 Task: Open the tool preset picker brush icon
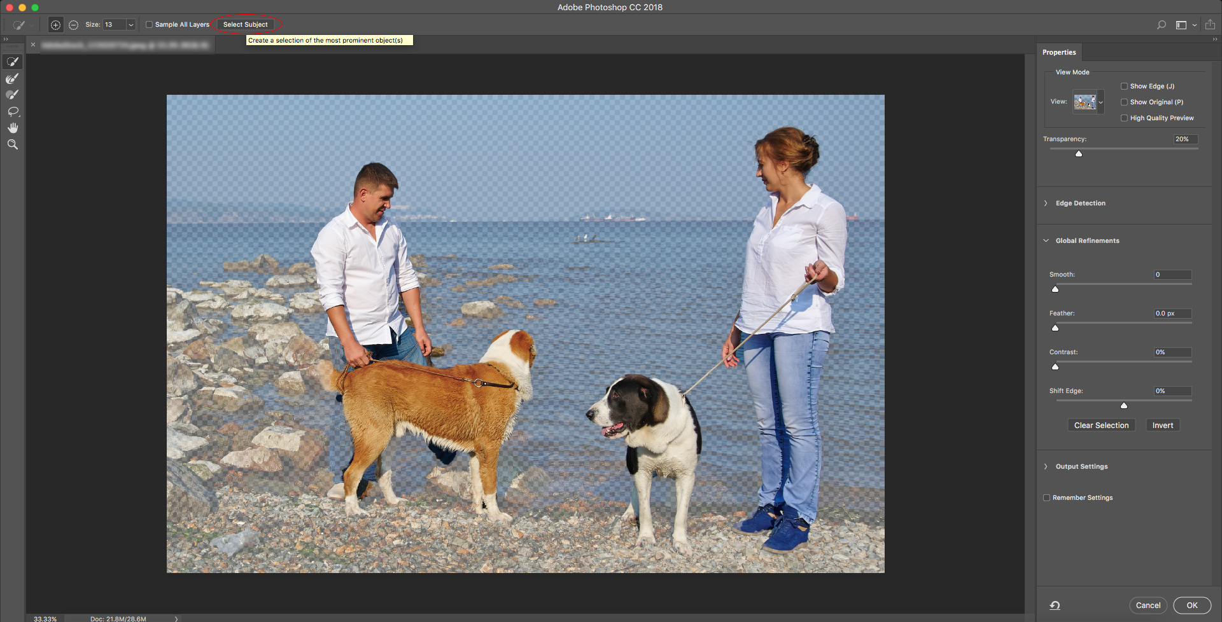coord(19,25)
